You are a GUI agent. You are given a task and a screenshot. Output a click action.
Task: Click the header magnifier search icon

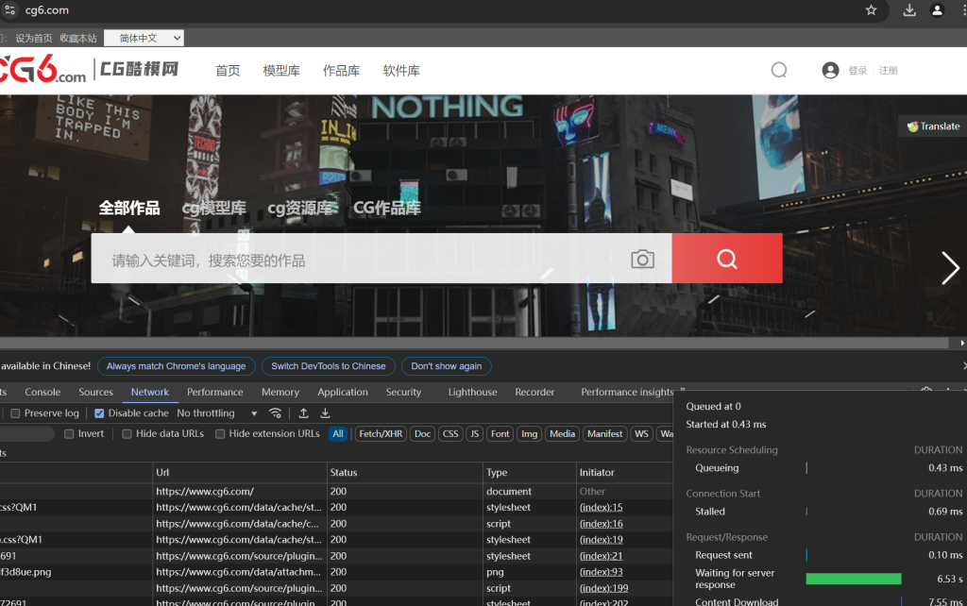pyautogui.click(x=779, y=70)
